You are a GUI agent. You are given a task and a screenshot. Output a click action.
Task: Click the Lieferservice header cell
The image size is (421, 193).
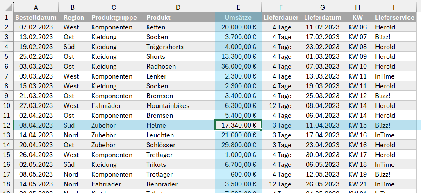[395, 17]
